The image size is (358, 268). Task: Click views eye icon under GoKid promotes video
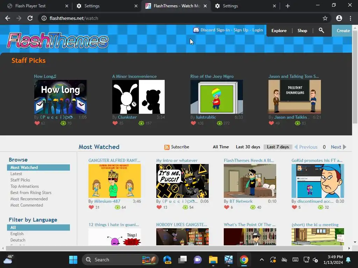321,207
